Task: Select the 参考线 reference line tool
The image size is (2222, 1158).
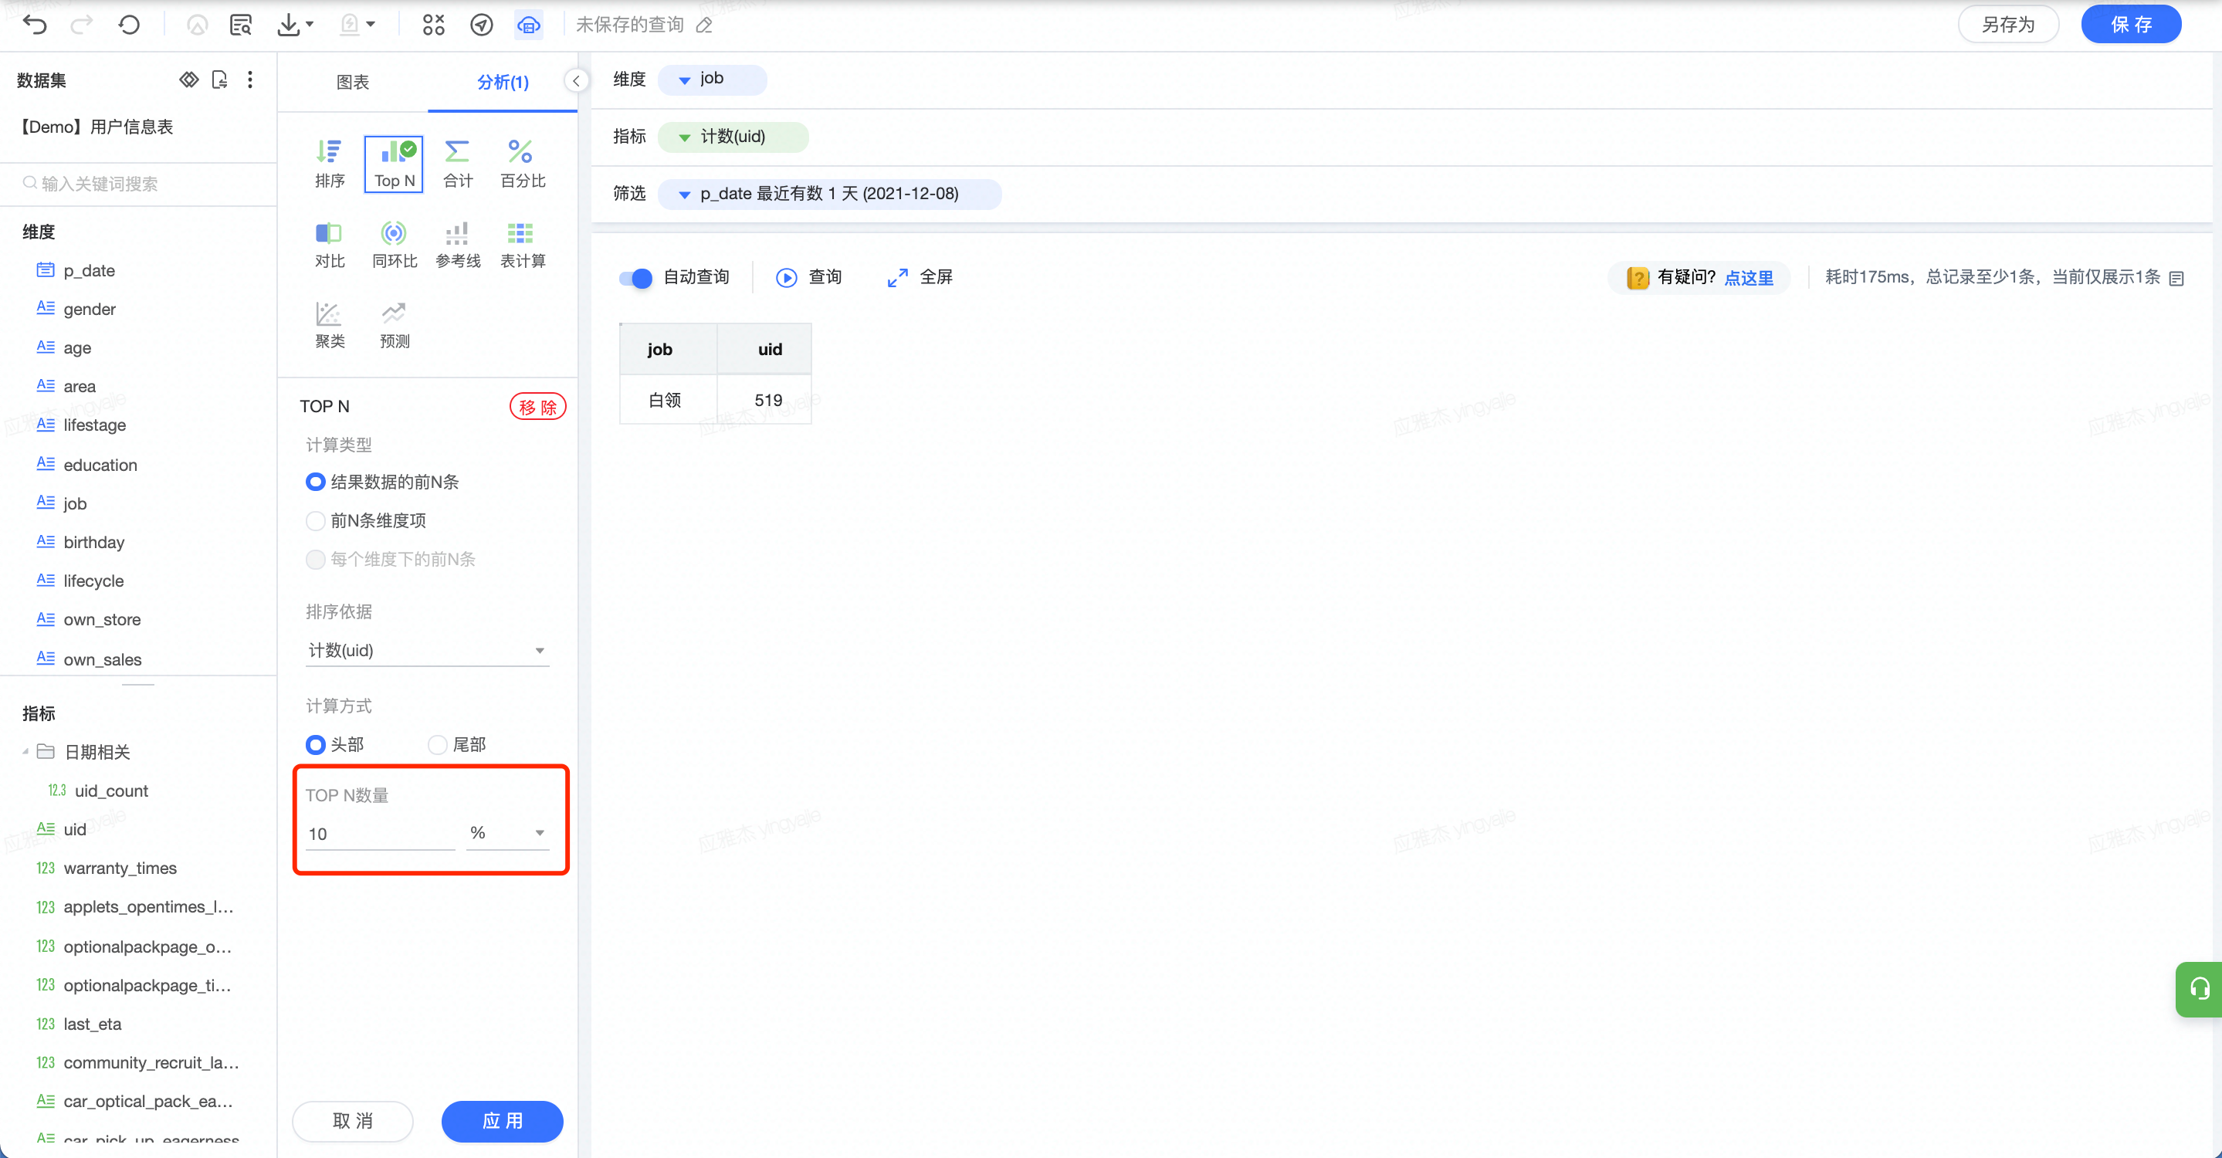Action: [x=458, y=245]
